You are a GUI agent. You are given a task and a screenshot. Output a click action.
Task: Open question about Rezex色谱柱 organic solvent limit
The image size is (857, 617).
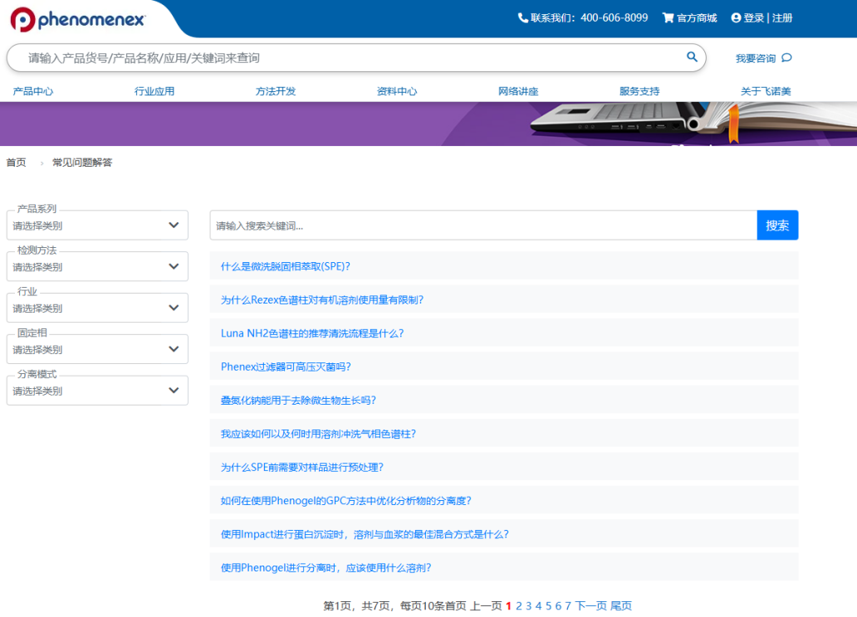coord(322,299)
